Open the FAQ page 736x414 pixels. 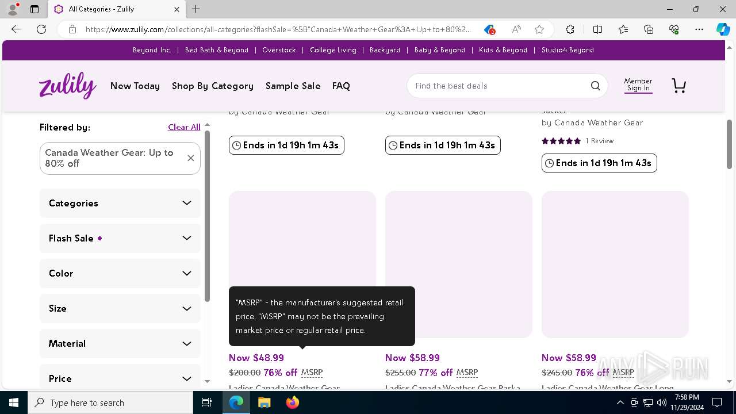pos(341,86)
